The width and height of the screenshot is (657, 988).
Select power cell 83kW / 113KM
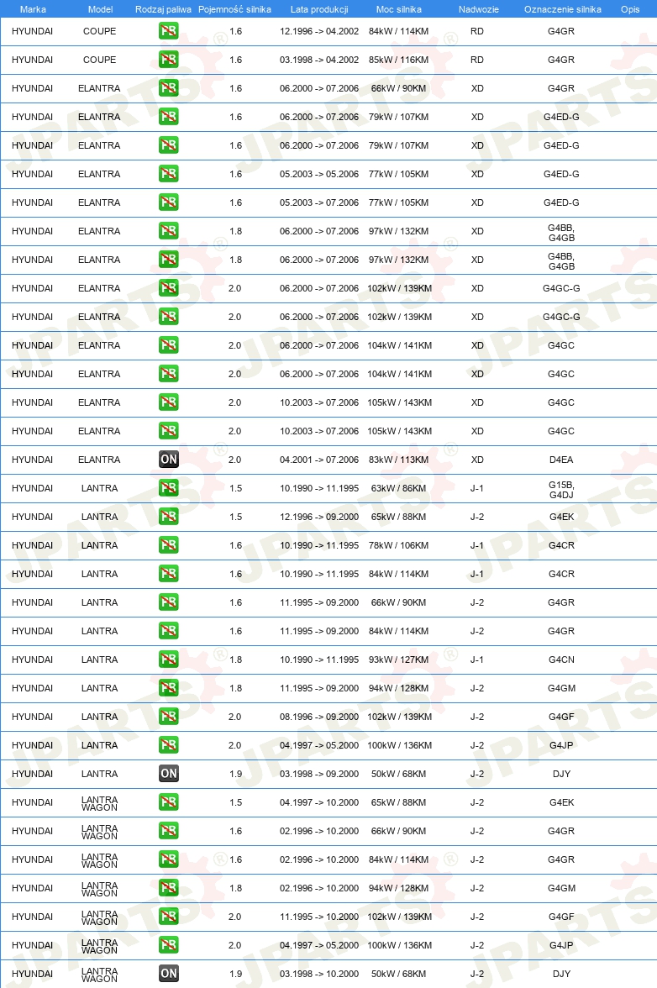click(399, 460)
